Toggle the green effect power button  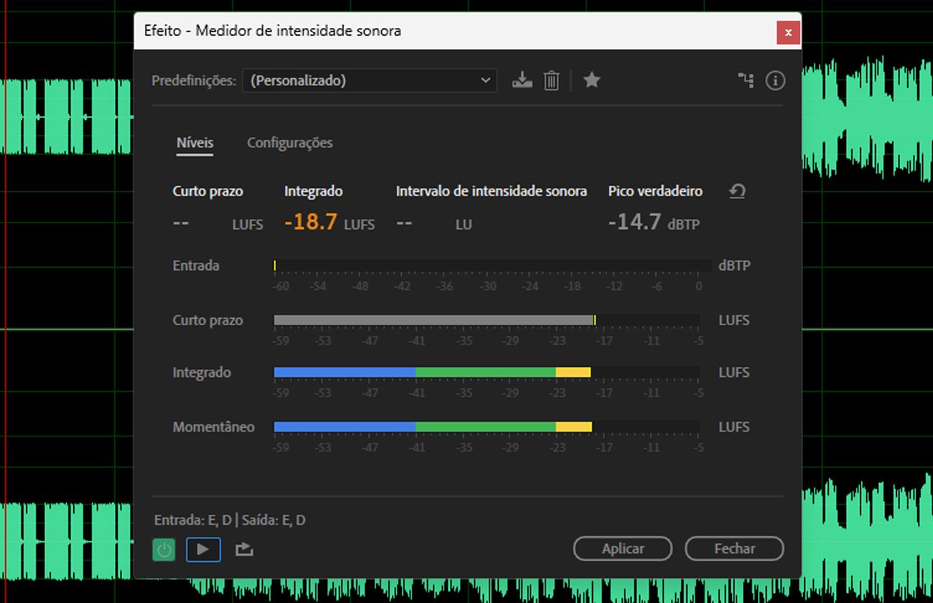(164, 549)
